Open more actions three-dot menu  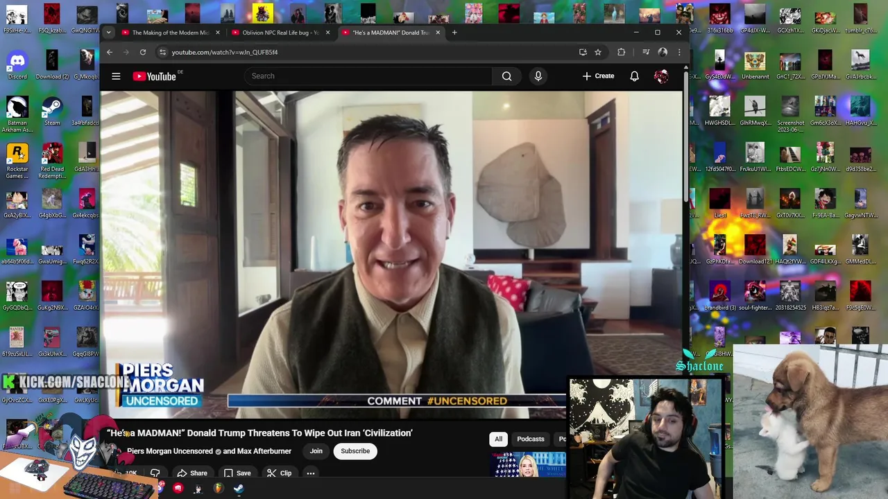(x=311, y=473)
